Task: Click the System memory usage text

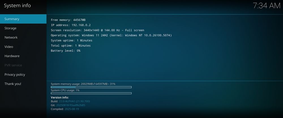Action: [x=83, y=84]
